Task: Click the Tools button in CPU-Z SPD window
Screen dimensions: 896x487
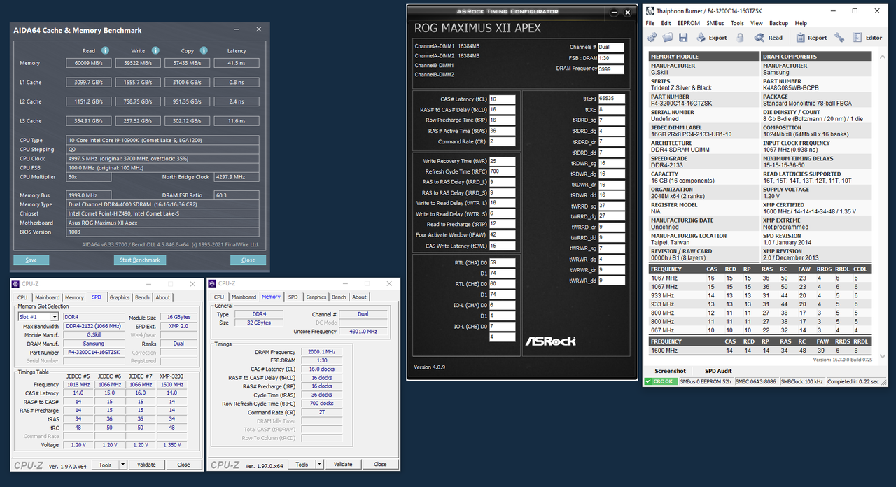Action: coord(105,465)
